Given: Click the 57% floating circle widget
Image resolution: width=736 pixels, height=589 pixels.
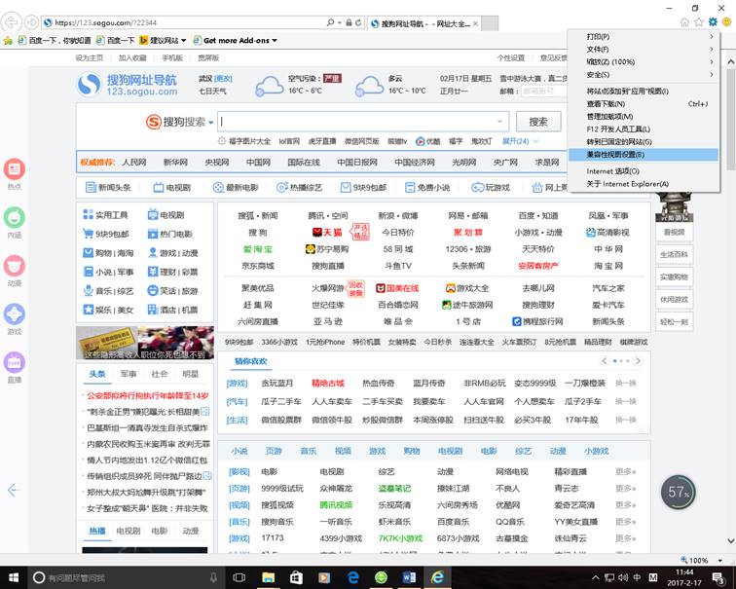Looking at the screenshot, I should point(679,493).
